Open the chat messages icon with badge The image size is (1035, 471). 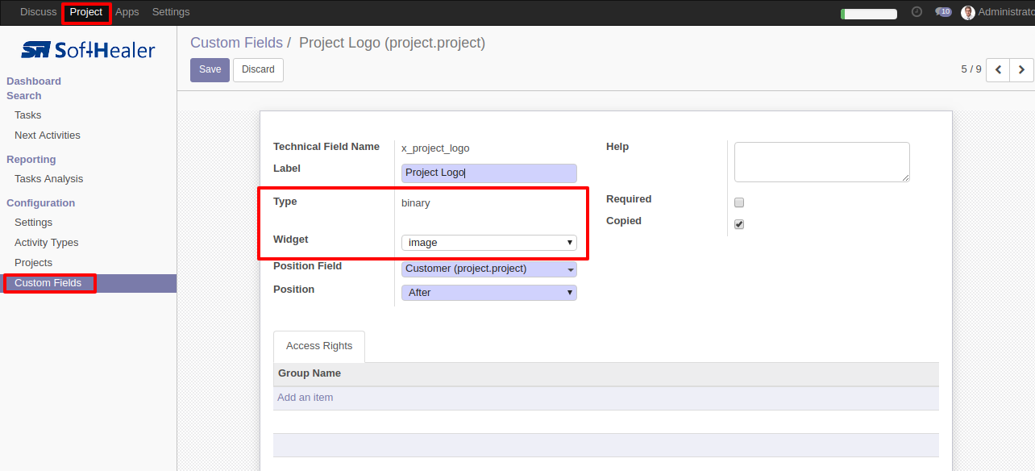[943, 12]
